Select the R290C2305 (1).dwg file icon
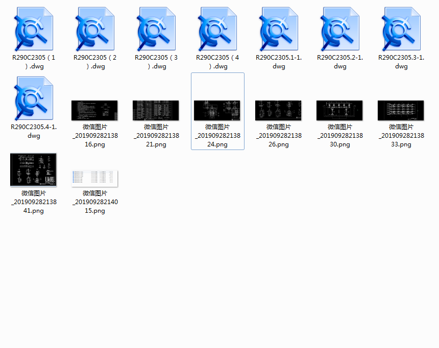This screenshot has width=439, height=348. (x=34, y=29)
